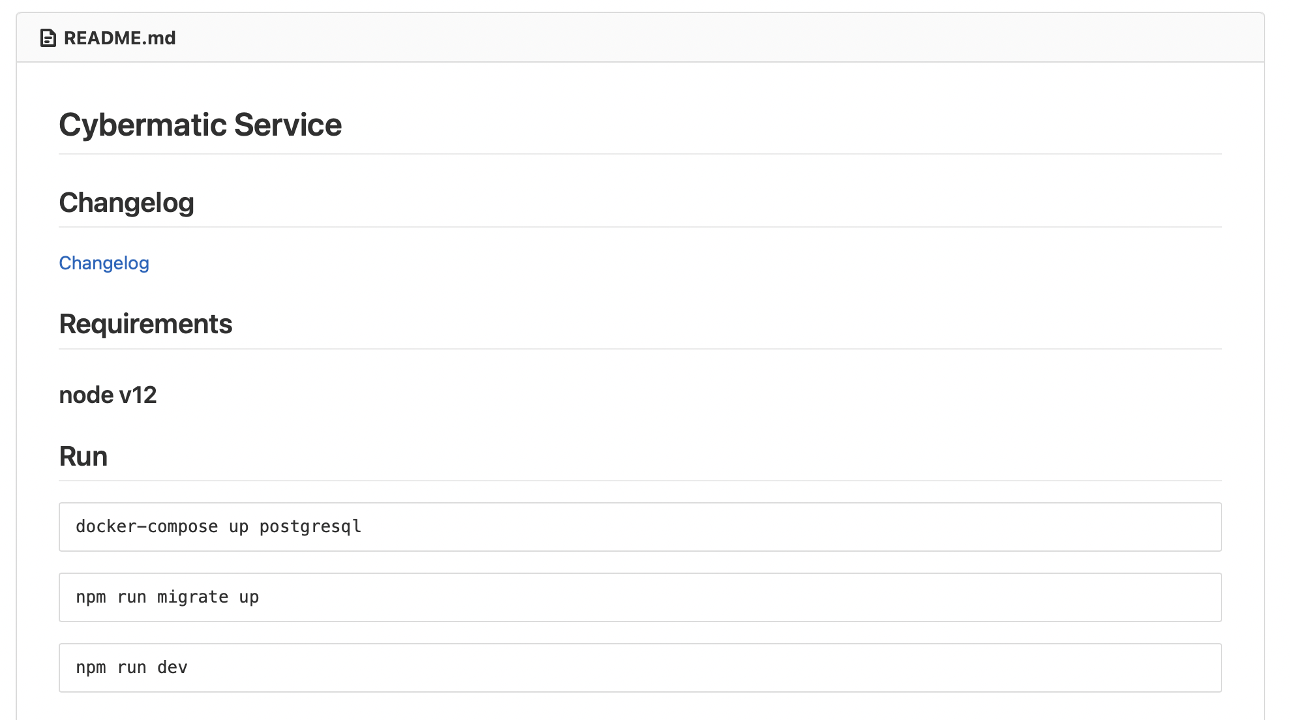The image size is (1290, 720).
Task: Click the Changelog section heading
Action: pyautogui.click(x=127, y=202)
